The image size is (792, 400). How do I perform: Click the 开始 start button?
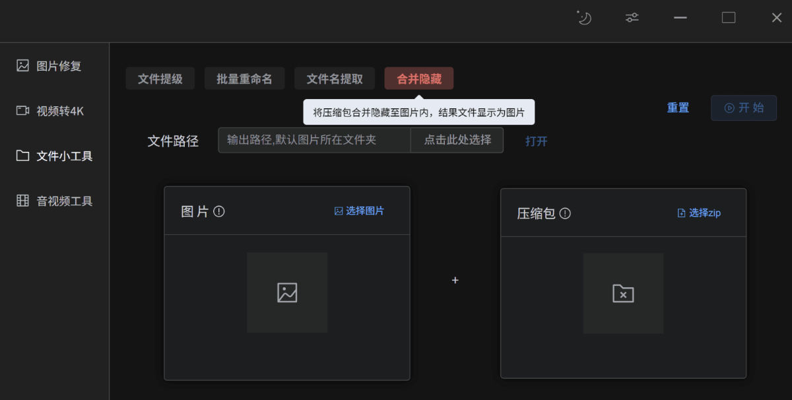pyautogui.click(x=744, y=108)
